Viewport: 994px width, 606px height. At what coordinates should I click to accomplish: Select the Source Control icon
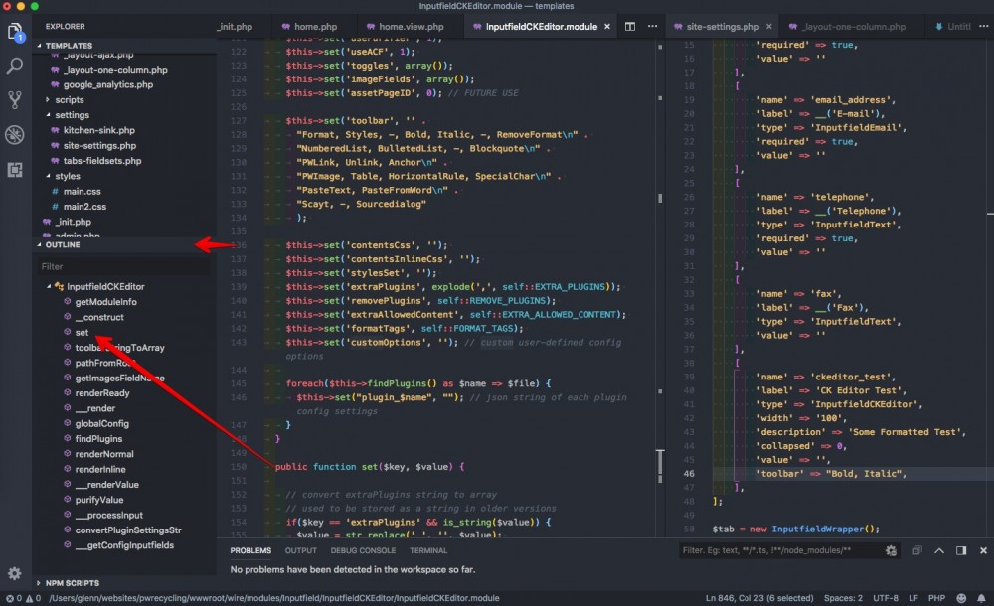pyautogui.click(x=14, y=99)
